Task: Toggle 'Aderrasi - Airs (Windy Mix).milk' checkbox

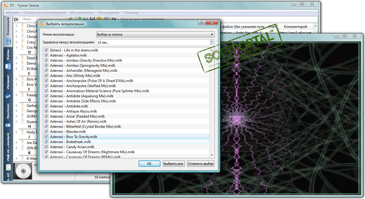Action: (46, 76)
